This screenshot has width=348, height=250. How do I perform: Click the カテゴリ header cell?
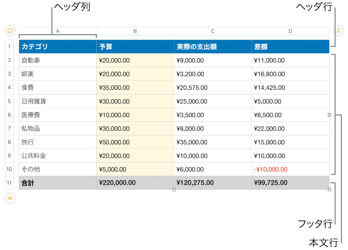58,47
